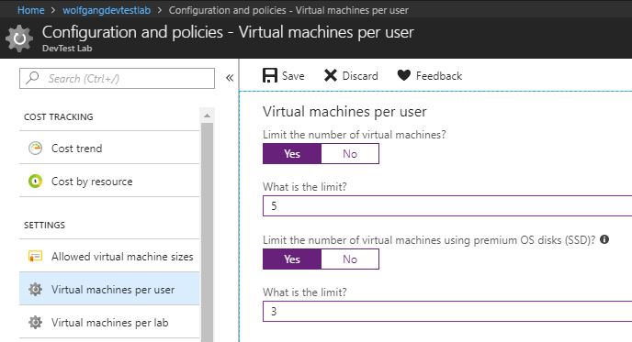Open Cost by resource menu item
Image resolution: width=632 pixels, height=342 pixels.
pyautogui.click(x=109, y=181)
